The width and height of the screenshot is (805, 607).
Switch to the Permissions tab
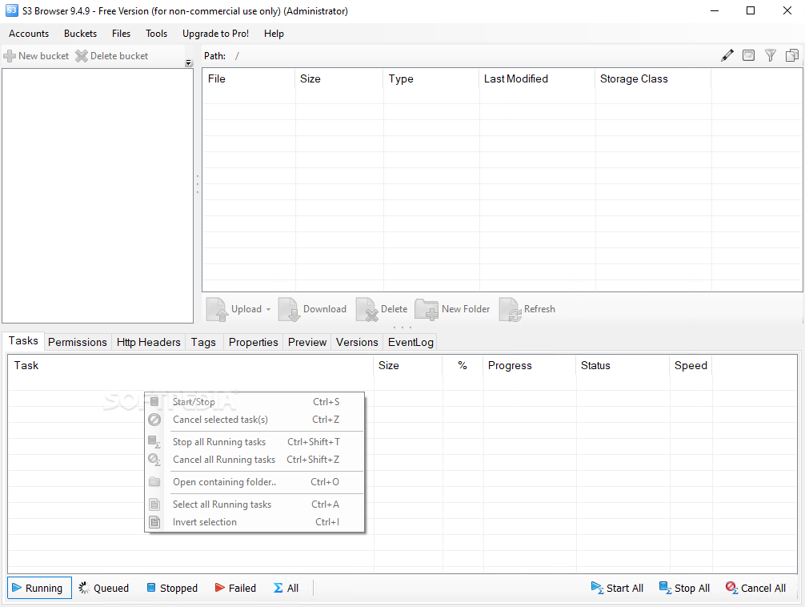point(78,342)
